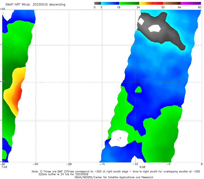
Task: Click the swath time label '7:46'
Action: pyautogui.click(x=4, y=167)
